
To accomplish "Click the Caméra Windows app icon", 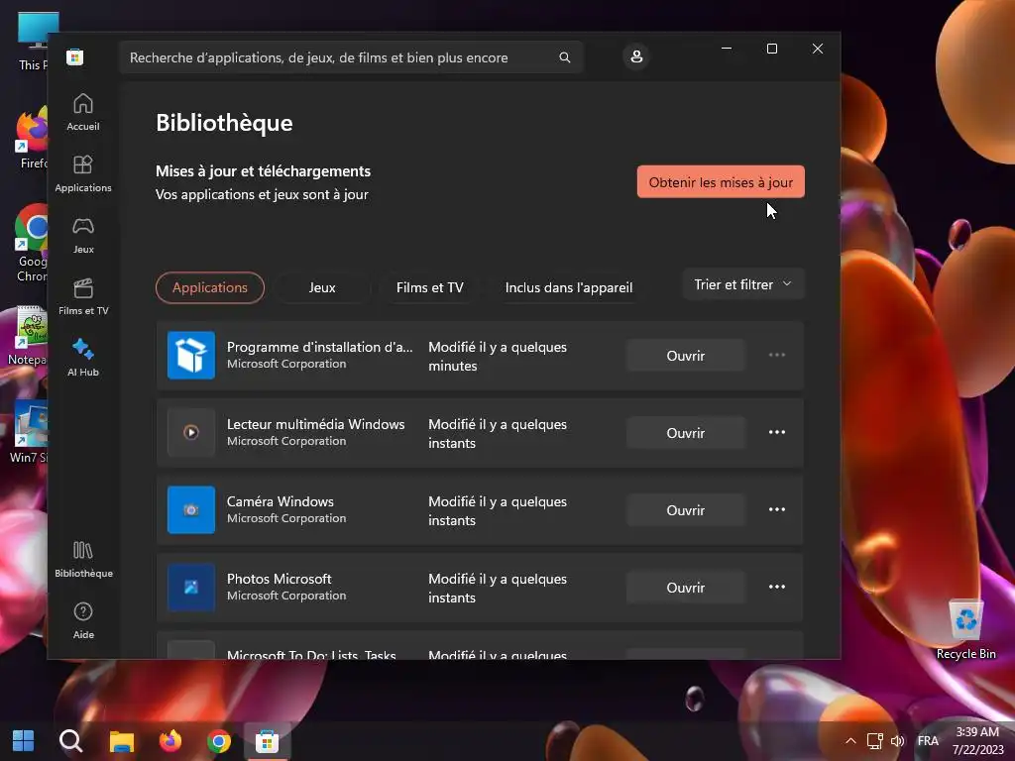I will 191,510.
